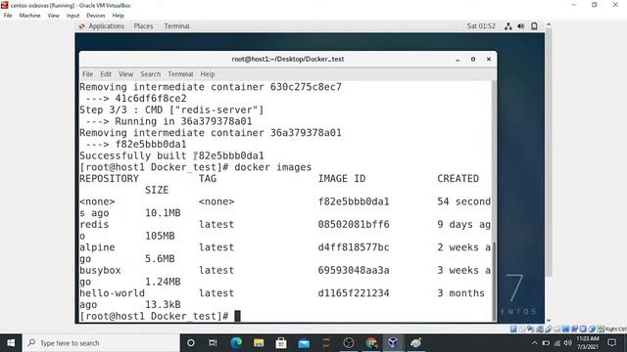Click the alpine repository name

click(97, 247)
